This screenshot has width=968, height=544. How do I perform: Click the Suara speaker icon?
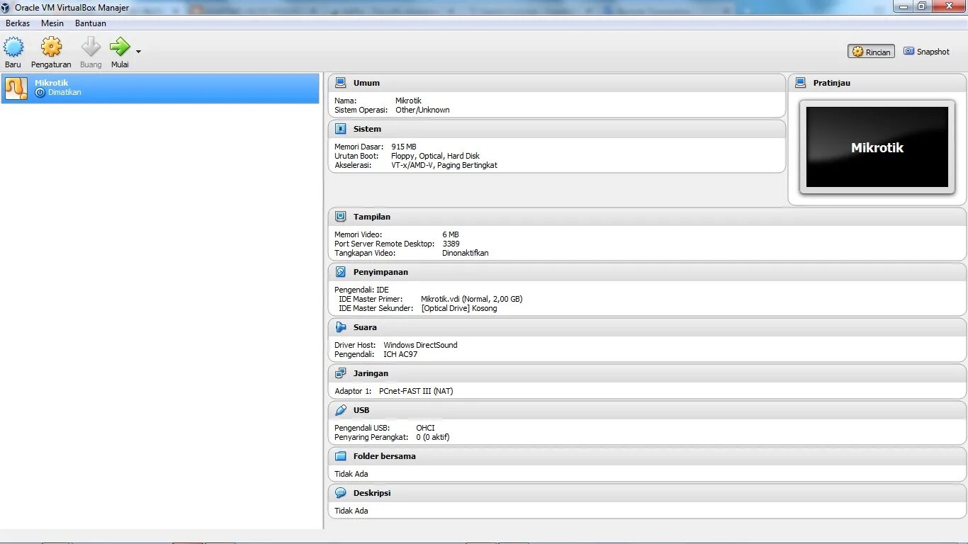pos(341,327)
